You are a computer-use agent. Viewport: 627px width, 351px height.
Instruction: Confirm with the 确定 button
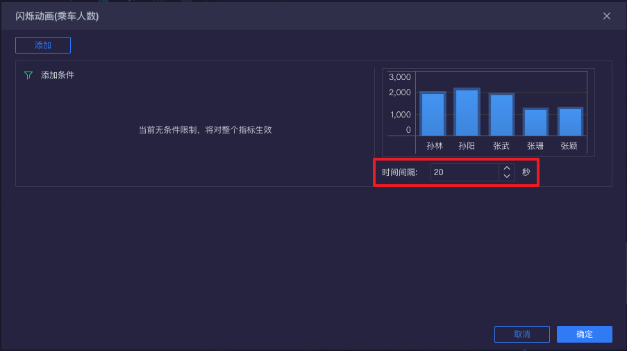[584, 334]
